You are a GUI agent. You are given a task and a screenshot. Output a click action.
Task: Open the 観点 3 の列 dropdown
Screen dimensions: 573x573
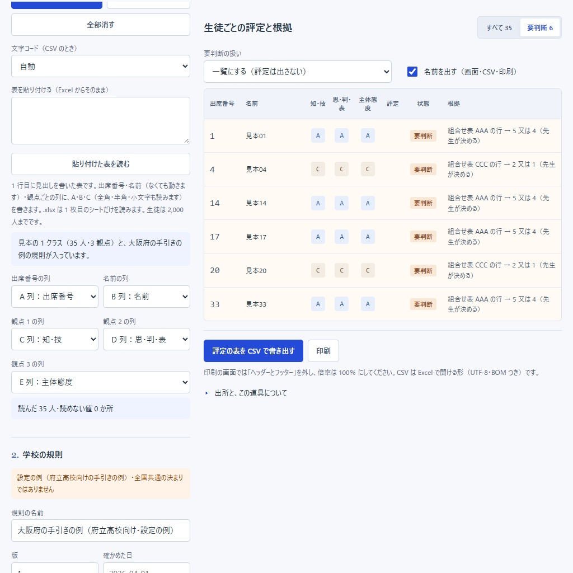(101, 382)
